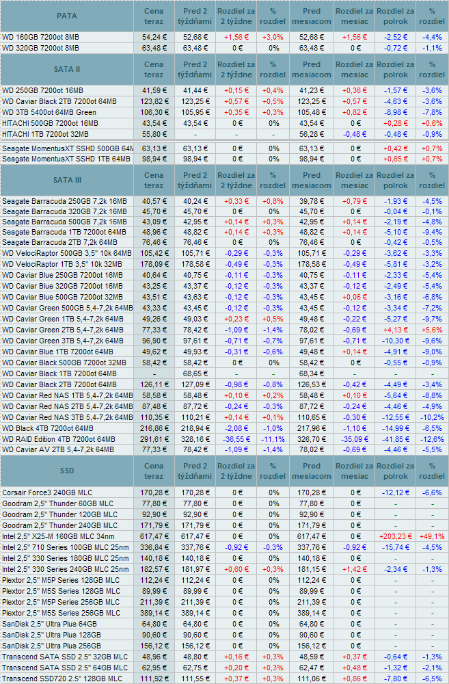Click the 291,61 € WD RAID Edition price

(x=154, y=439)
